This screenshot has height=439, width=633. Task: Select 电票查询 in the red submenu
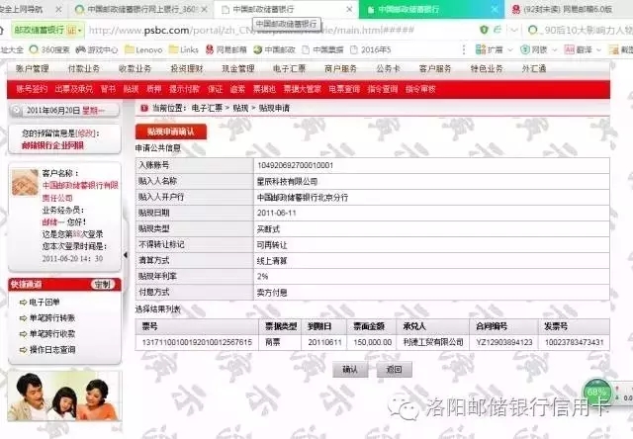click(344, 89)
